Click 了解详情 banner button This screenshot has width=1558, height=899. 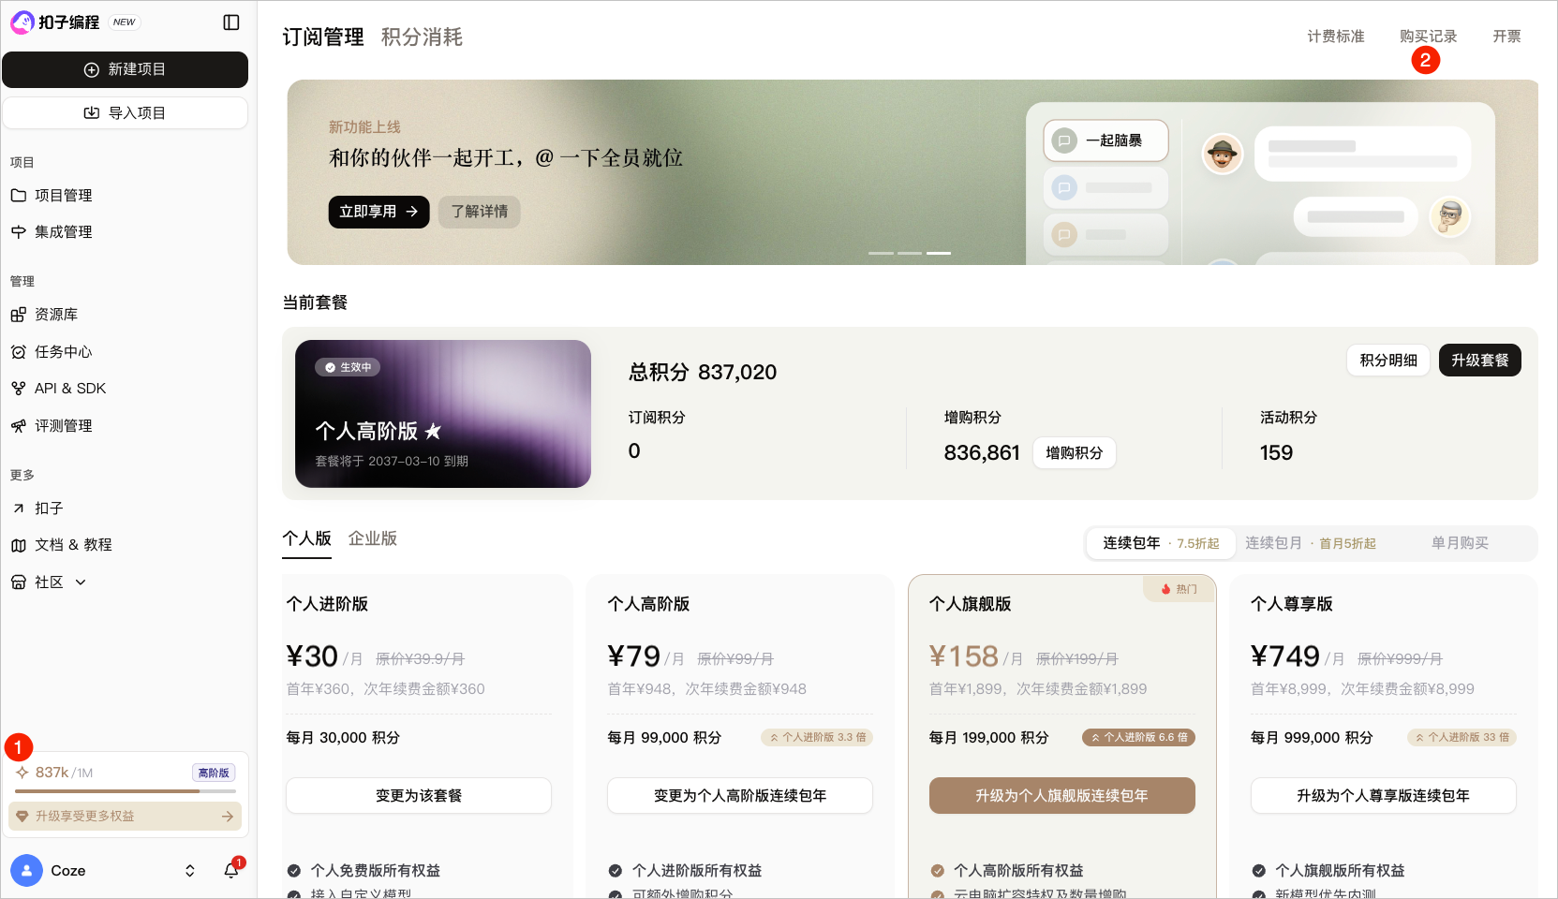click(480, 212)
